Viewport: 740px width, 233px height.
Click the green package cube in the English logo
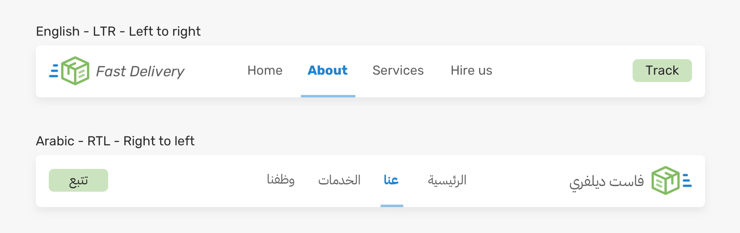[x=75, y=71]
